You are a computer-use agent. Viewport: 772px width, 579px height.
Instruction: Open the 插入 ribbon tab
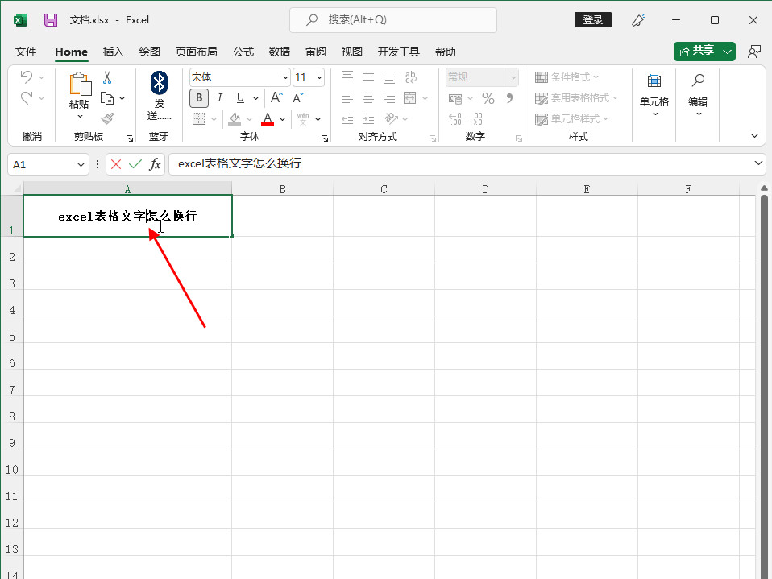114,52
